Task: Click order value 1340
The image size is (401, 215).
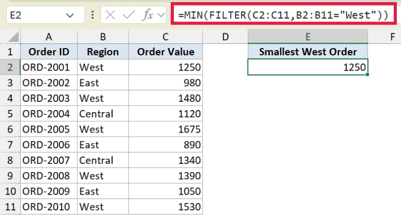Action: click(166, 160)
